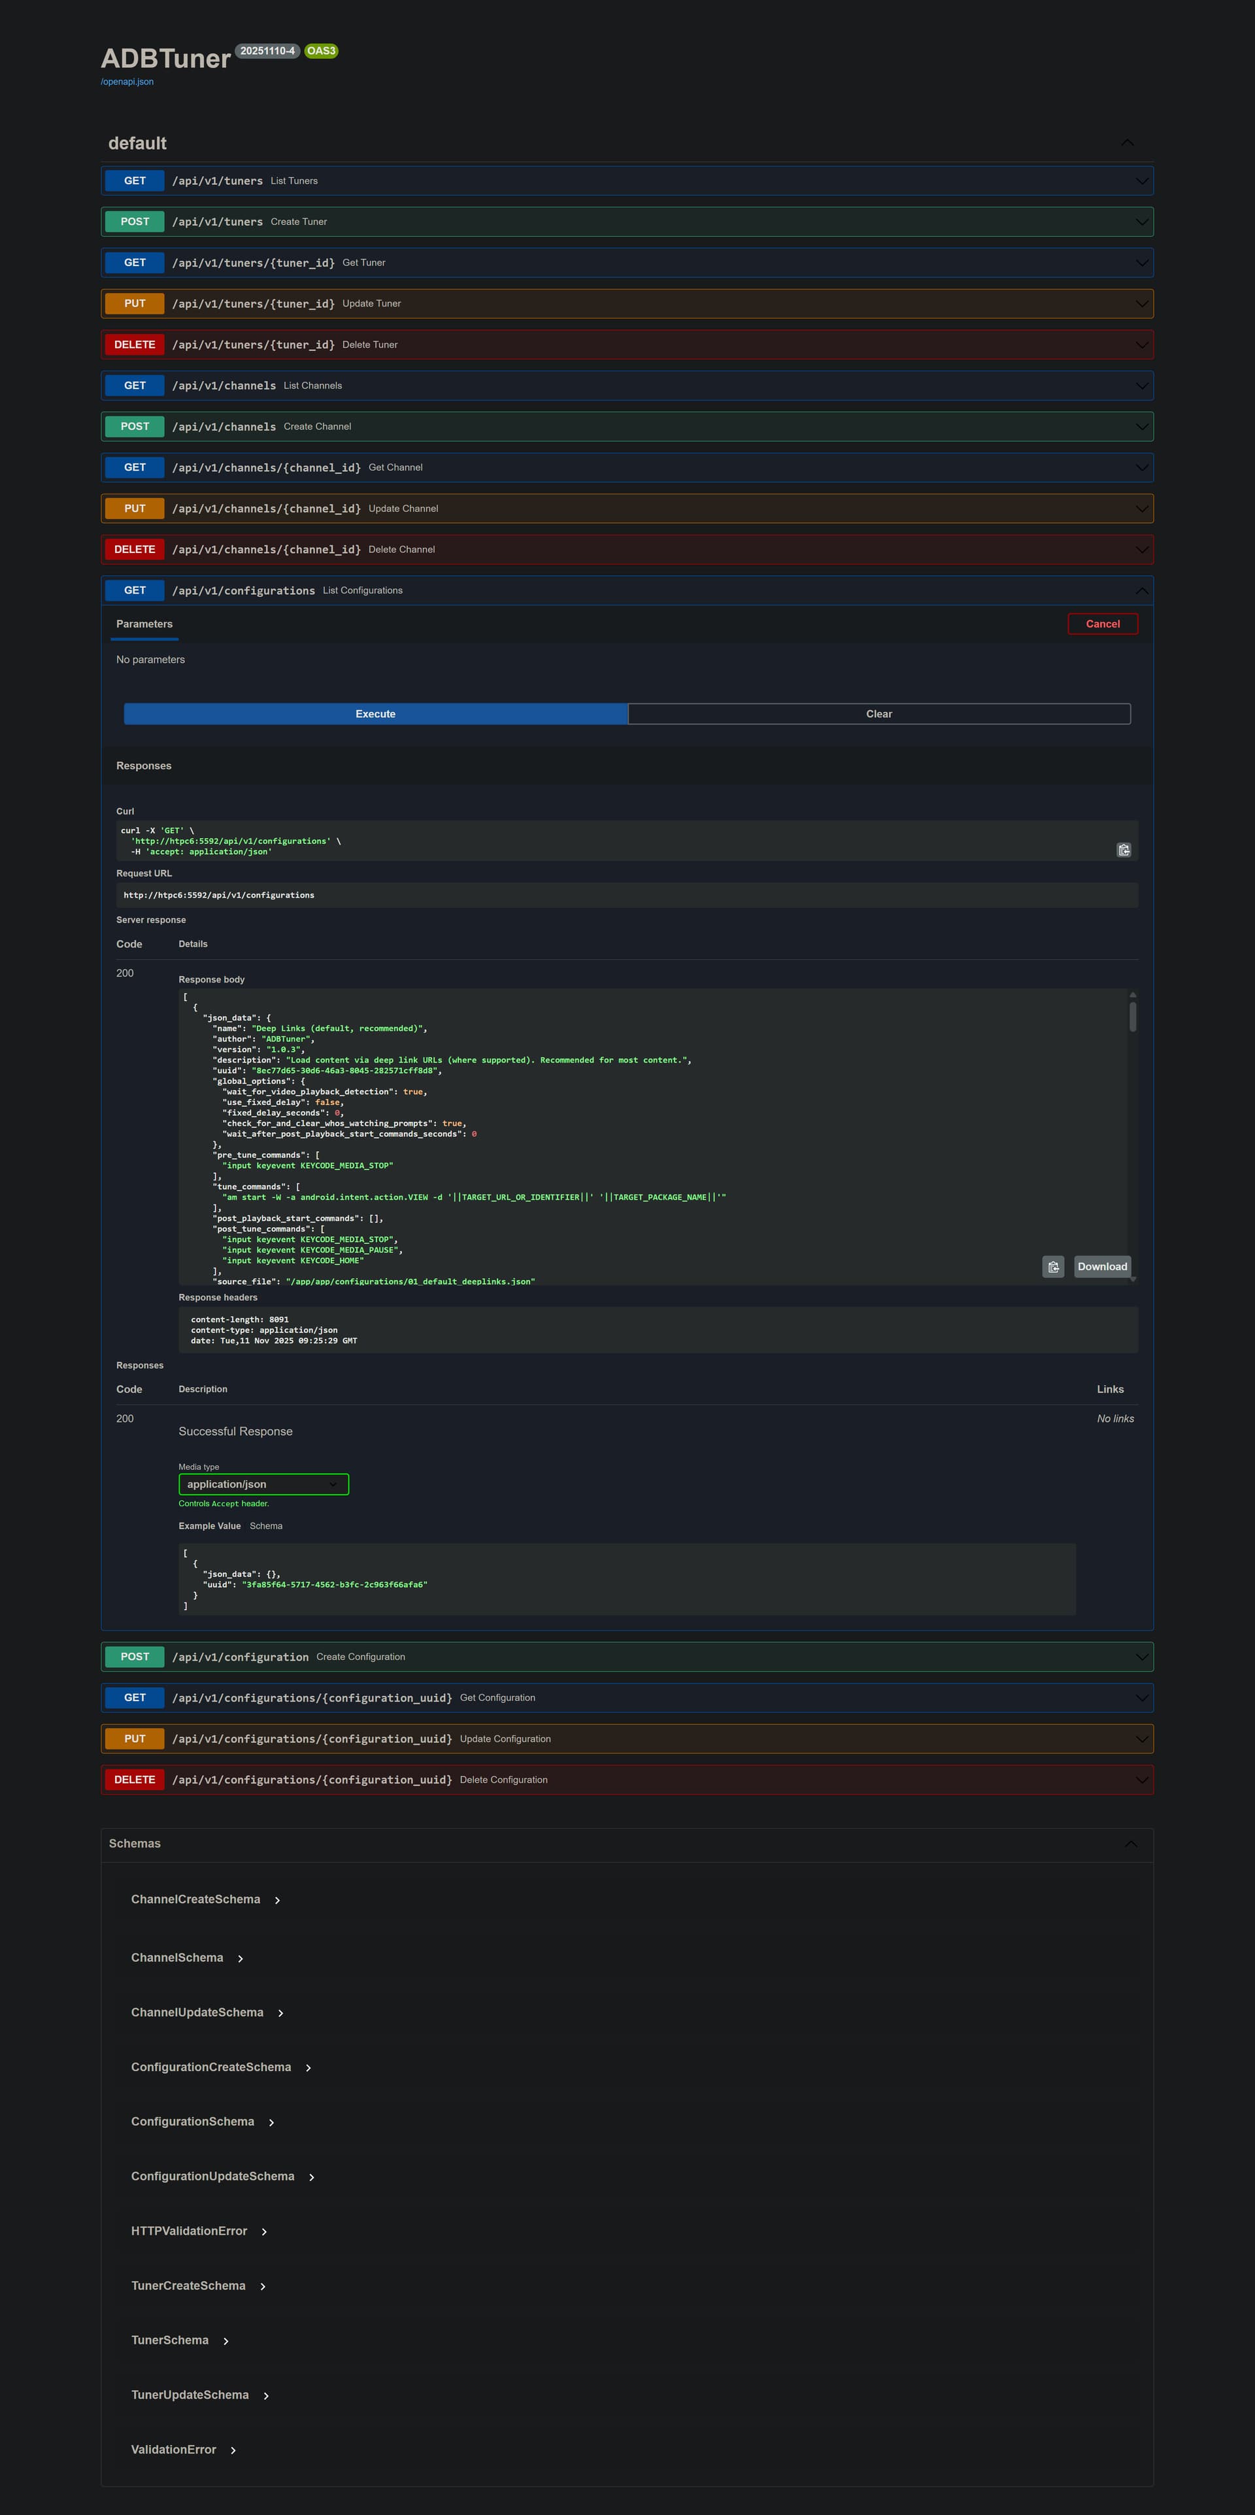1255x2515 pixels.
Task: Click the response body scrollbar
Action: (x=1132, y=1017)
